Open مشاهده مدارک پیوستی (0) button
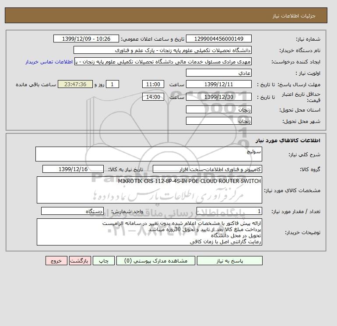The height and width of the screenshot is (326, 337). (156, 261)
